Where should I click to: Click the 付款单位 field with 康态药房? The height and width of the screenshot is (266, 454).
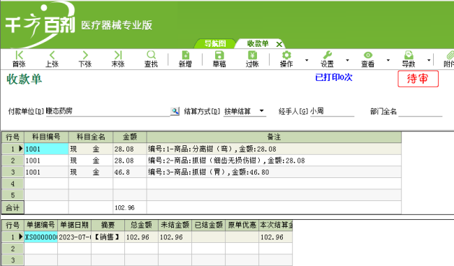[108, 111]
